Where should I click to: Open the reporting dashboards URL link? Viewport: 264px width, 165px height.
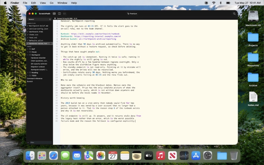coord(97,36)
